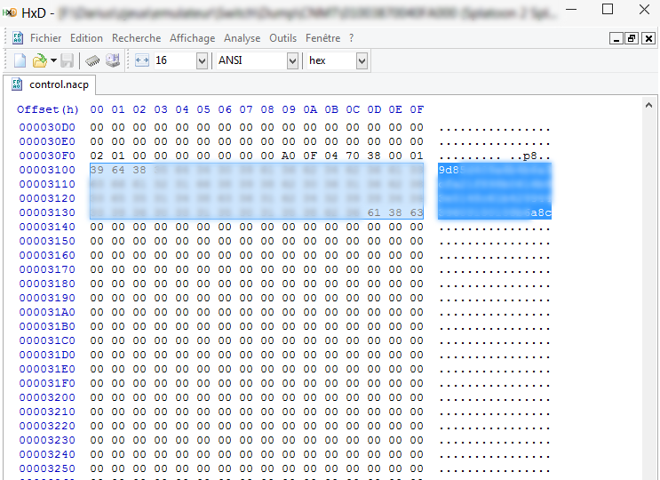Screen dimensions: 660x480
Task: Select offset row 00003100
Action: [x=47, y=170]
